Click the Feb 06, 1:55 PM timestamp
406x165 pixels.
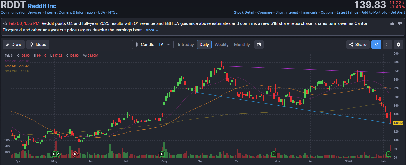[24, 23]
